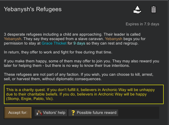The width and height of the screenshot is (169, 125).
Task: Click the 'If you make them happy' paragraph
Action: pyautogui.click(x=82, y=63)
